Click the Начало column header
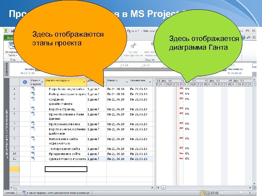Viewport: 262px width, 196px height. 118,82
